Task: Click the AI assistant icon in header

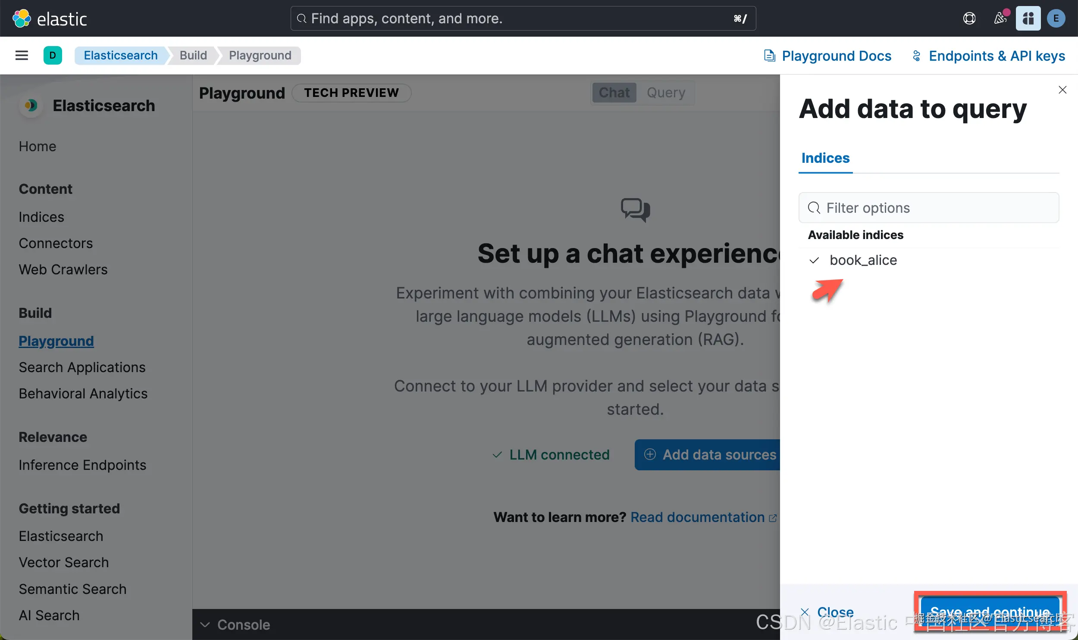Action: coord(1028,19)
